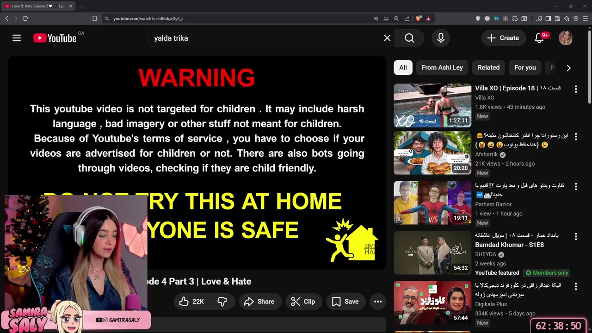The width and height of the screenshot is (592, 333).
Task: Click the cast screen icon in address bar
Action: pyautogui.click(x=386, y=18)
